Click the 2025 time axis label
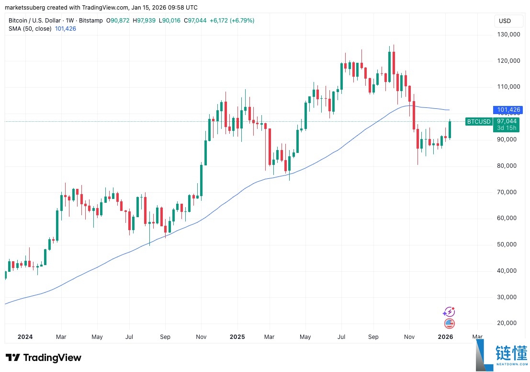Viewport: 530px width, 372px height. click(x=237, y=337)
